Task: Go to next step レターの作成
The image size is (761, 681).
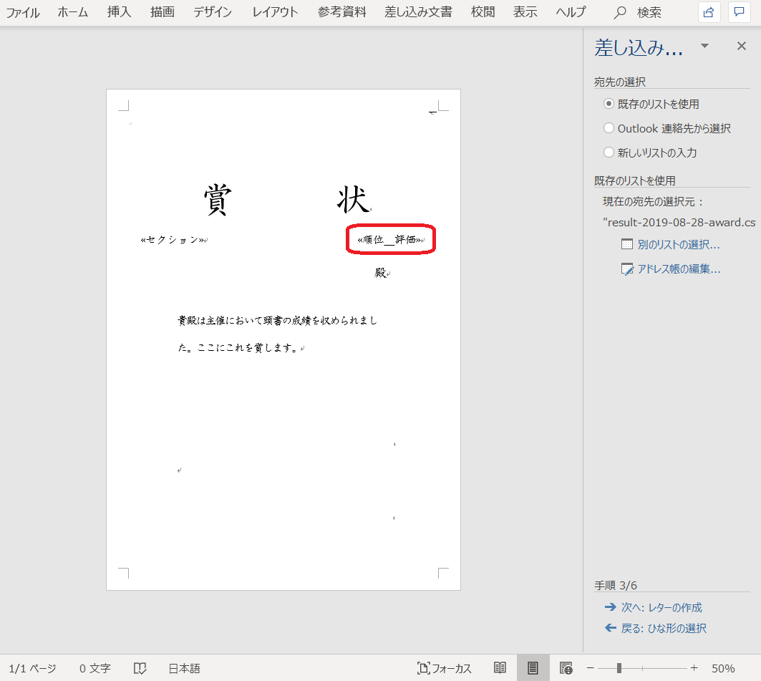Action: (x=661, y=607)
